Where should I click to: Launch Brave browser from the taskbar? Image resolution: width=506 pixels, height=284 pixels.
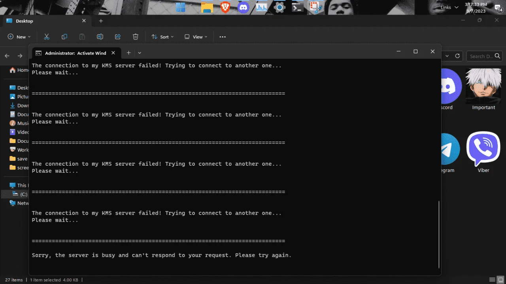pos(225,7)
